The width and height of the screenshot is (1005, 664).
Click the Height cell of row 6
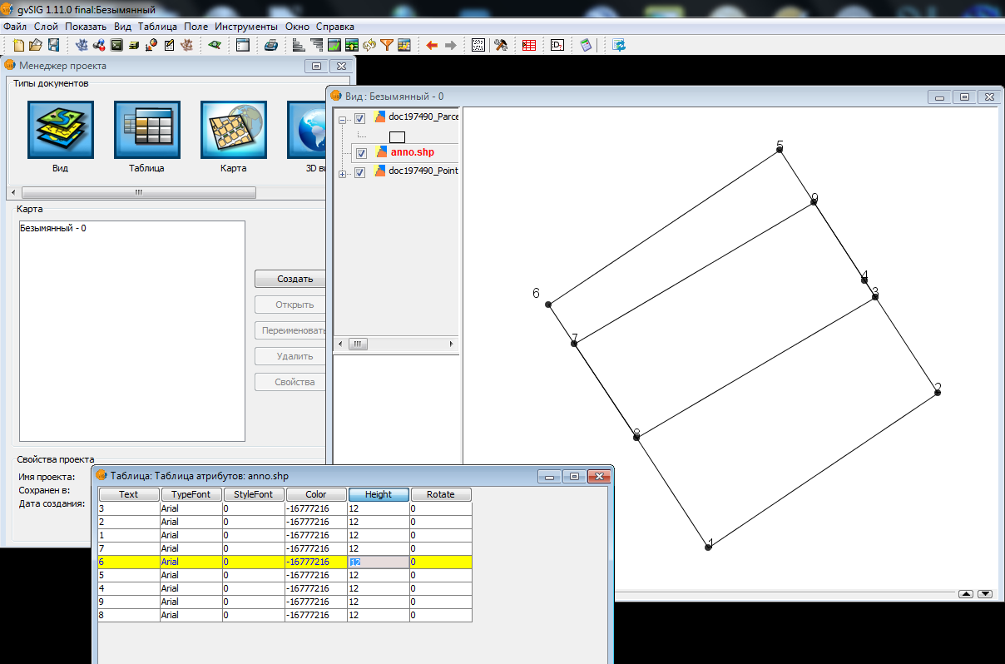pyautogui.click(x=378, y=562)
